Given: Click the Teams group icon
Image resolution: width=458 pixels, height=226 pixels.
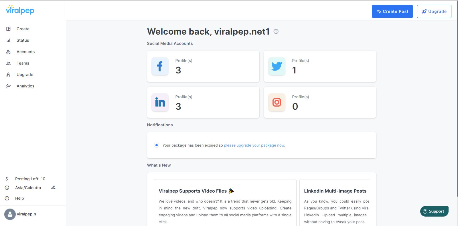Looking at the screenshot, I should pyautogui.click(x=8, y=63).
